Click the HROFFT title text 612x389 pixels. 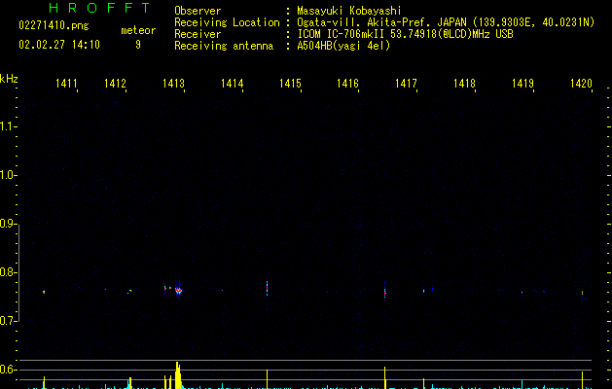tap(99, 8)
